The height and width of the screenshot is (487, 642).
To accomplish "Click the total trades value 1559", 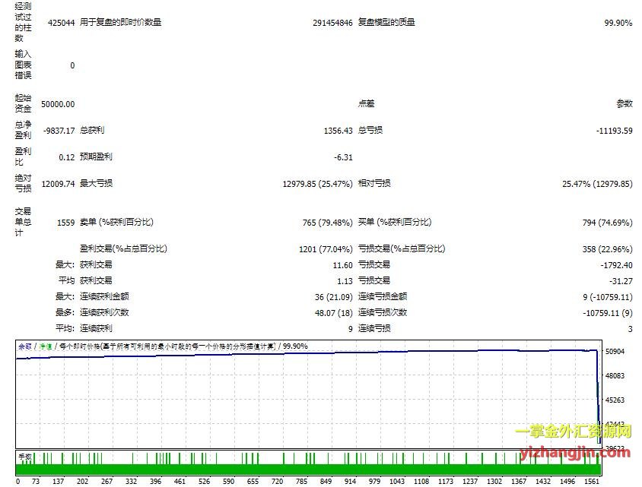I will tap(66, 223).
